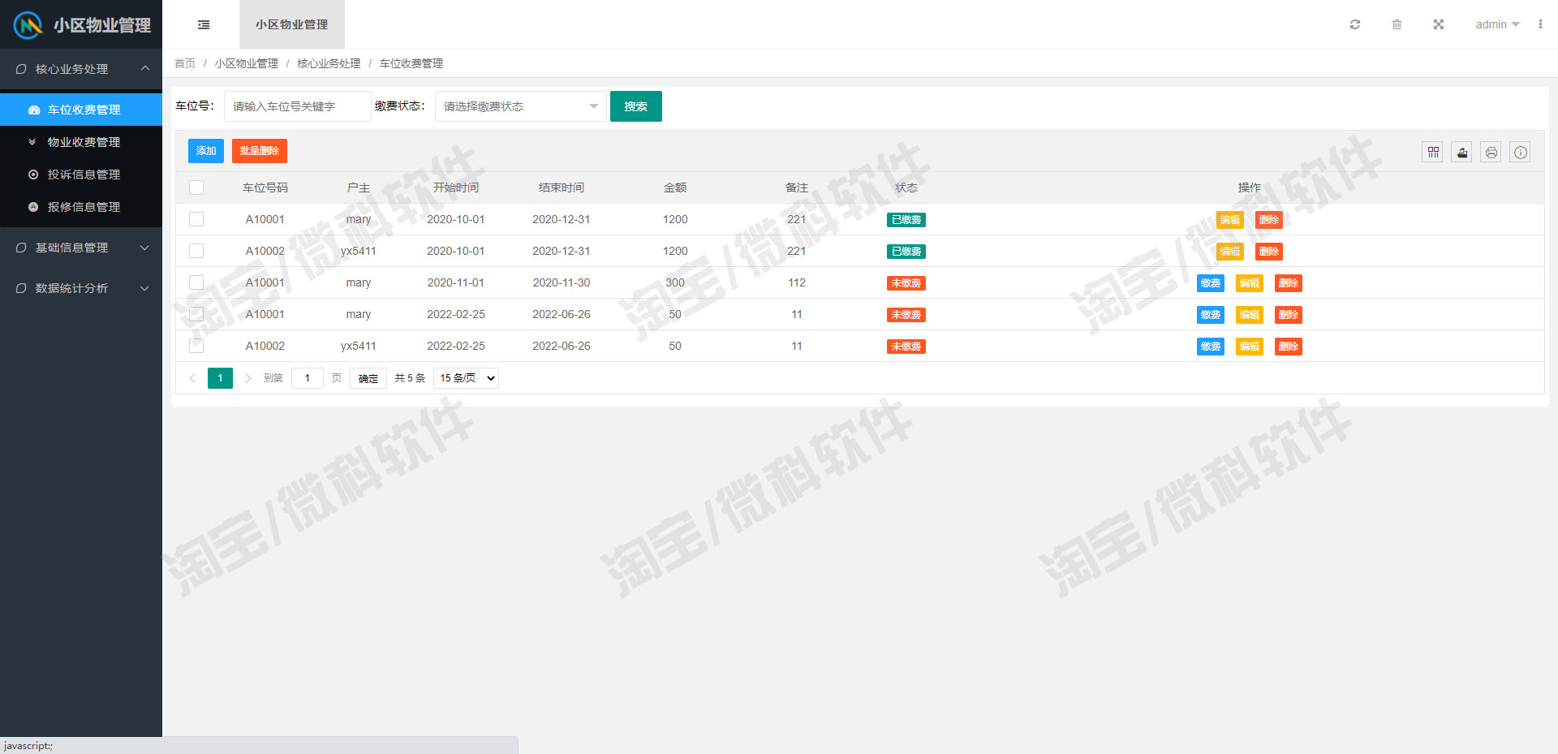This screenshot has width=1558, height=754.
Task: Click the table export icon
Action: point(1462,152)
